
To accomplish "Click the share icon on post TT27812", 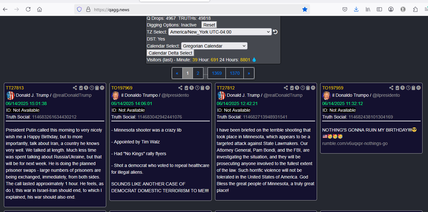I will coord(286,88).
